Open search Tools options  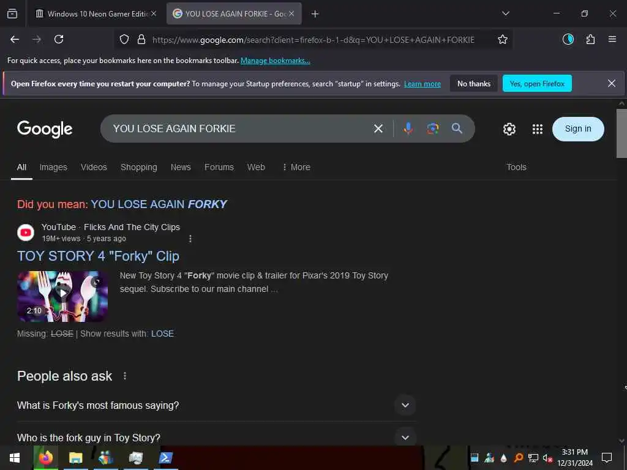[x=516, y=167]
